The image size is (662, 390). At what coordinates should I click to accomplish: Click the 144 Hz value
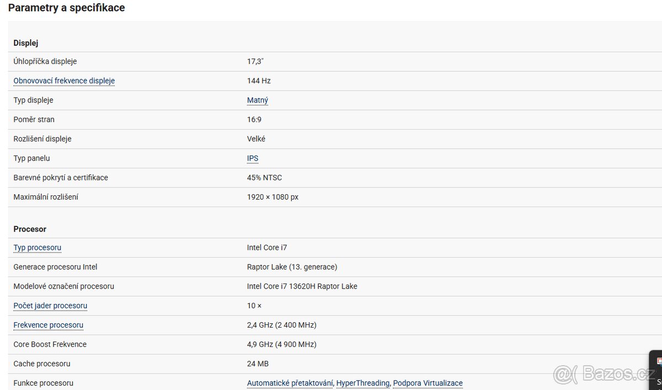click(259, 81)
